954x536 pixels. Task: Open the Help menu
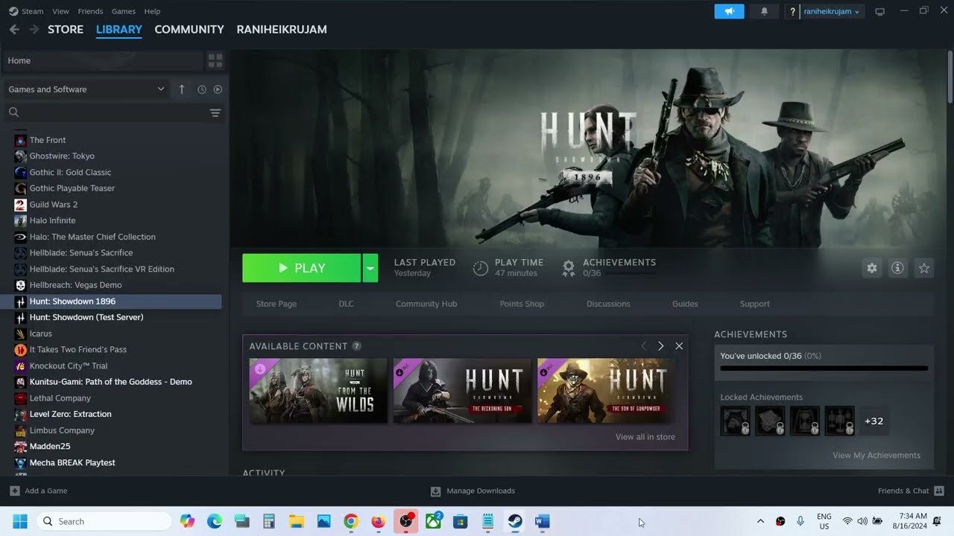[x=152, y=11]
